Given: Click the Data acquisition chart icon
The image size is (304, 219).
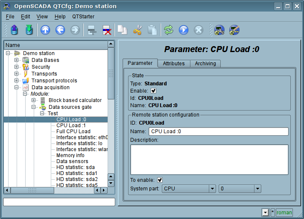Looking at the screenshot, I should pos(26,88).
